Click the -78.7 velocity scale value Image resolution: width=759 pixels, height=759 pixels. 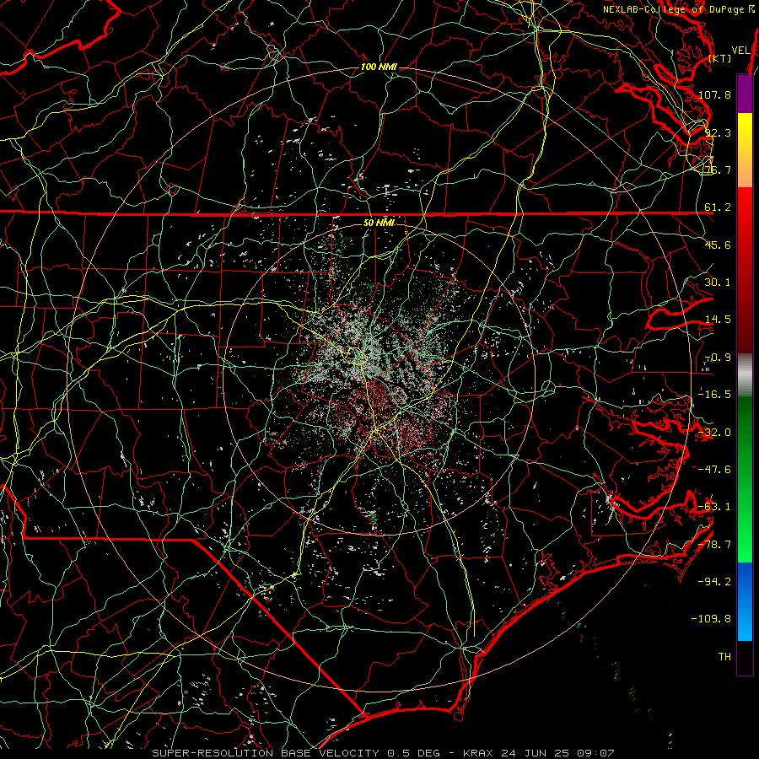coord(714,545)
